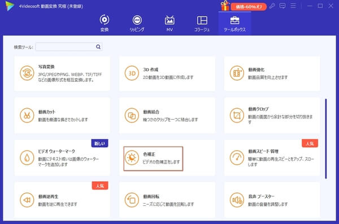Open the 3D 作成 tool title
The image size is (339, 224).
tap(150, 69)
